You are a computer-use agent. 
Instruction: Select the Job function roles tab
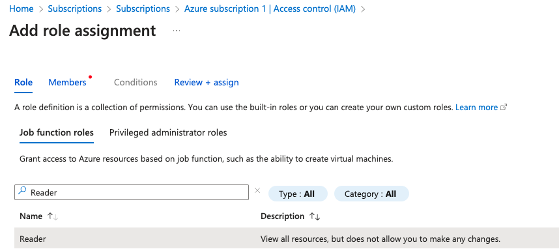coord(56,133)
